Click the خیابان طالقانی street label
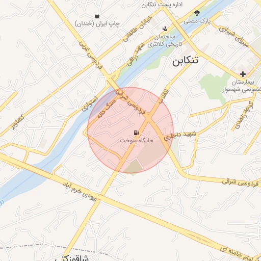This screenshot has width=261, height=261. pos(137,29)
